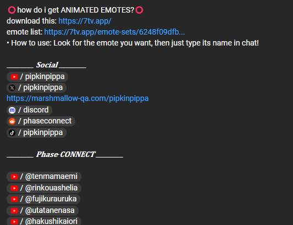
Task: Visit the @utatanenasa channel text link
Action: [x=49, y=210]
